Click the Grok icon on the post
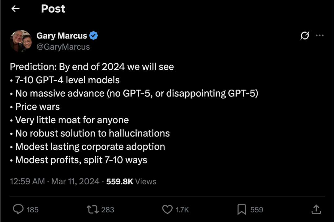 click(305, 36)
